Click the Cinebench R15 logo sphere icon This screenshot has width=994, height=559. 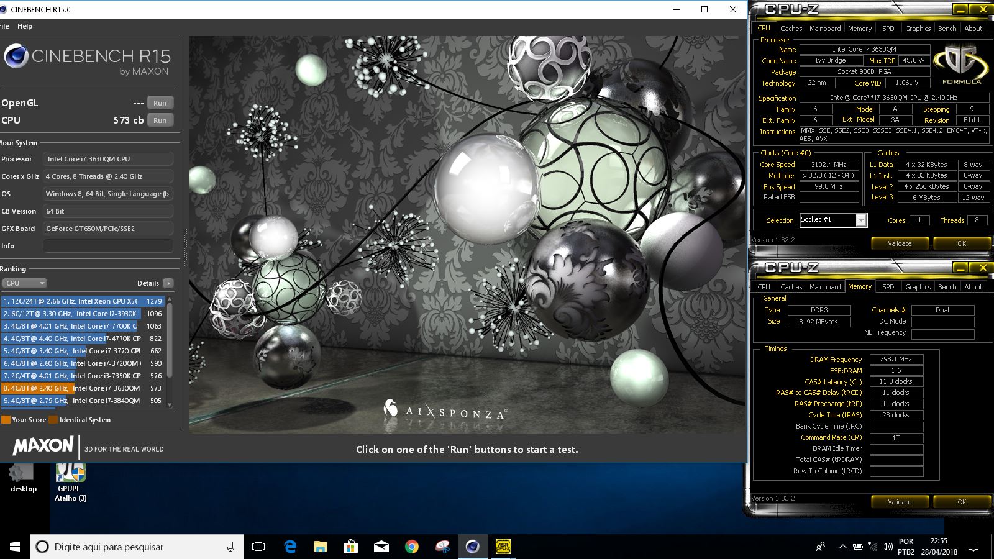click(16, 57)
